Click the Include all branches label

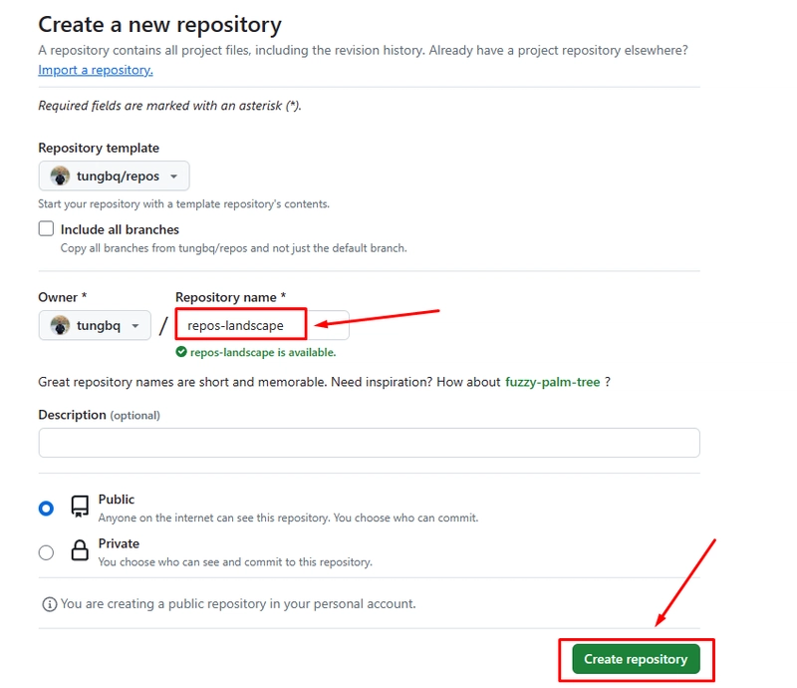pyautogui.click(x=120, y=229)
